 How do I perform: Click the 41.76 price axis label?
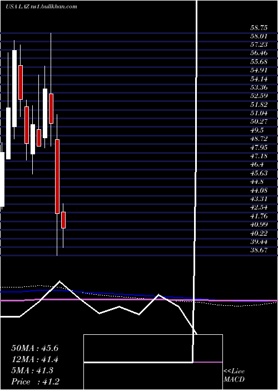[259, 216]
